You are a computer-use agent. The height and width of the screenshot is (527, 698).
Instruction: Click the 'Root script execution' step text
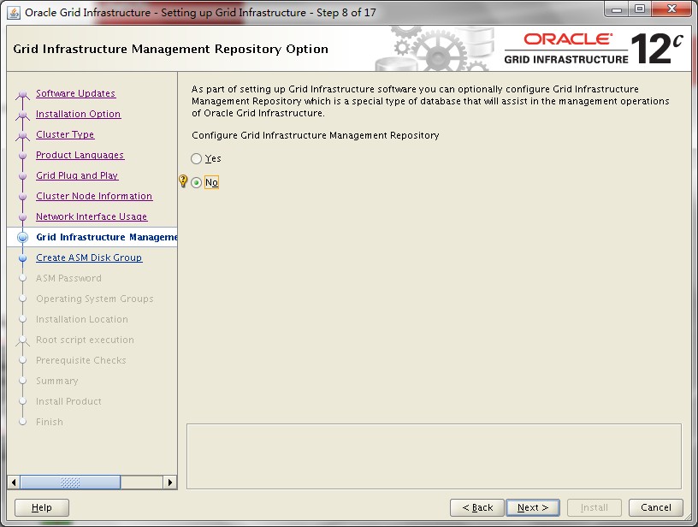(85, 340)
